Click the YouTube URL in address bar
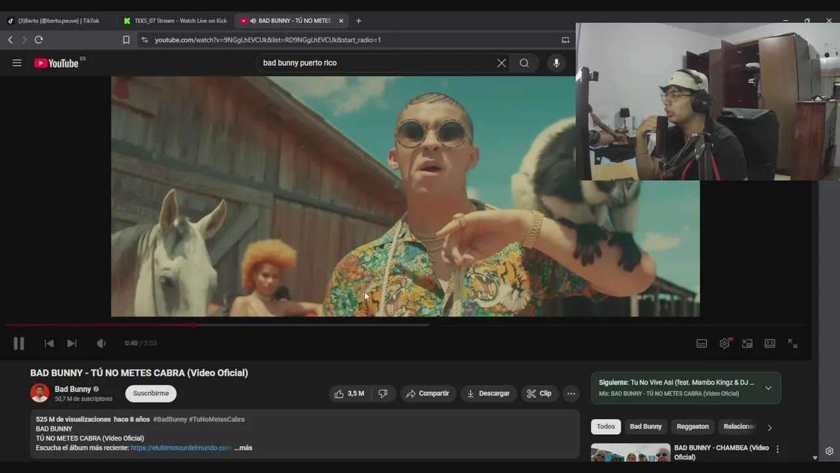This screenshot has height=473, width=840. pyautogui.click(x=268, y=40)
